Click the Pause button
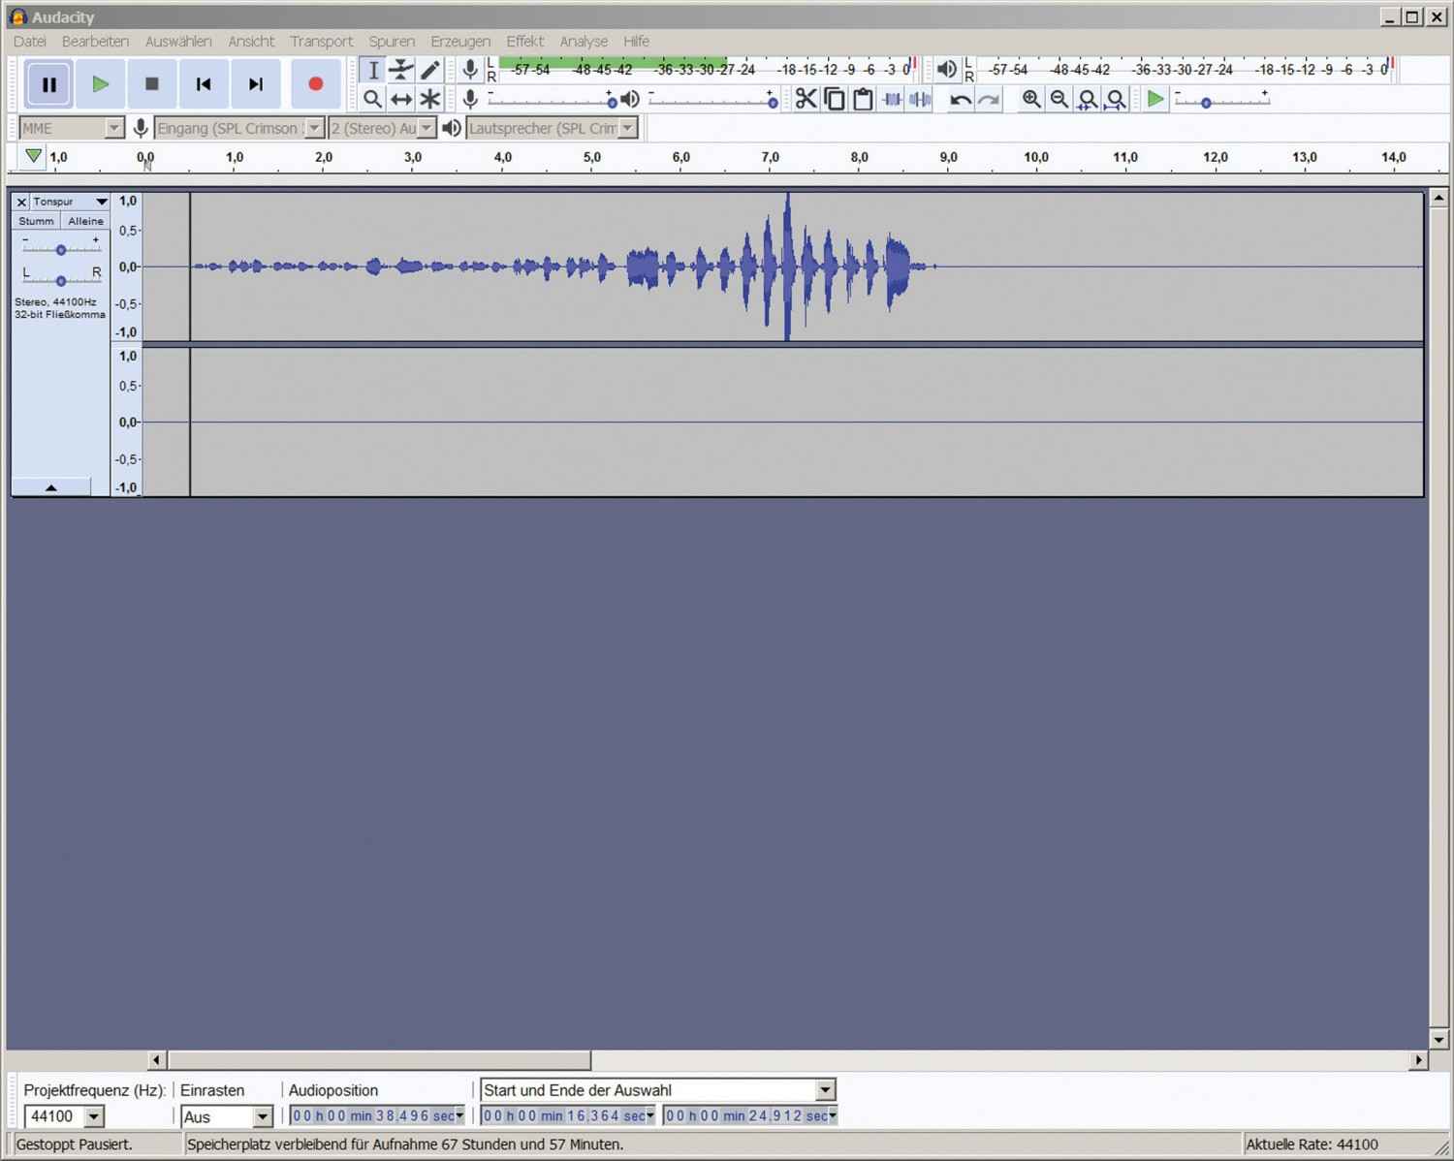The height and width of the screenshot is (1161, 1454). click(48, 84)
